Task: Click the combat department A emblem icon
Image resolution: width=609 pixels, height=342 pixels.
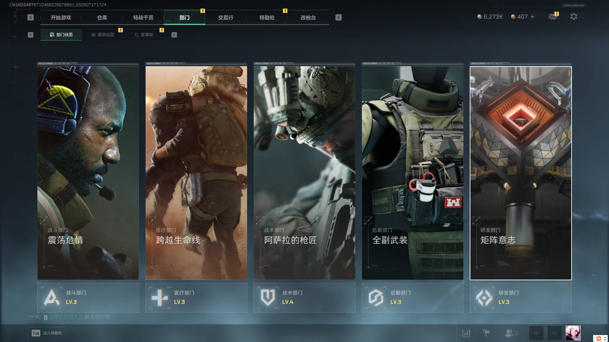Action: (51, 298)
